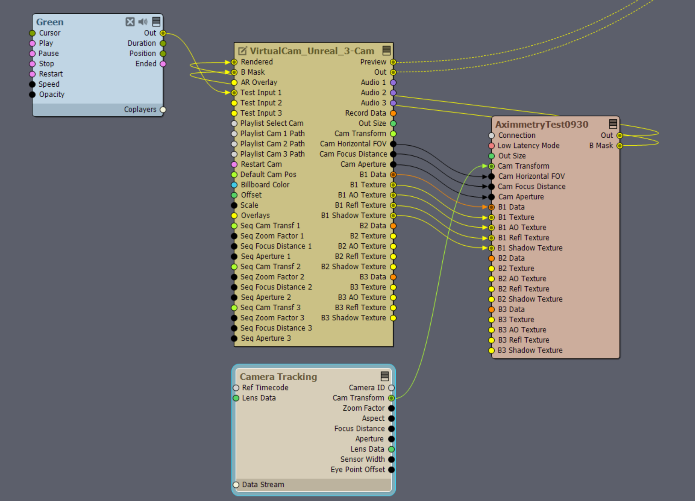
Task: Click the B1 Data input pin on AximmetryTest0930
Action: 491,207
